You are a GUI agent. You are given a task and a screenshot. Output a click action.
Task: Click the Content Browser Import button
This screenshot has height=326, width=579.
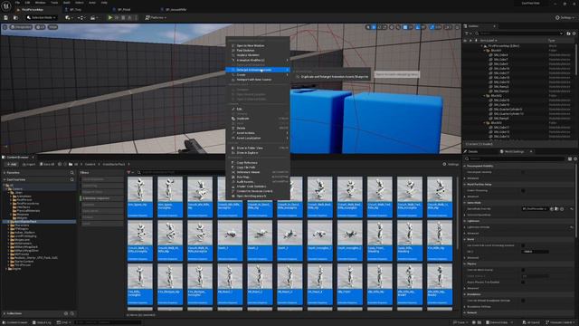coord(29,164)
